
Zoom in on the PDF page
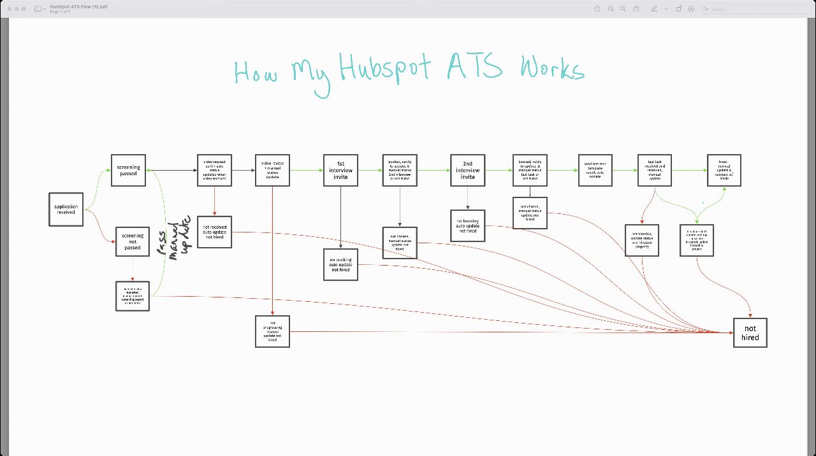click(x=623, y=9)
